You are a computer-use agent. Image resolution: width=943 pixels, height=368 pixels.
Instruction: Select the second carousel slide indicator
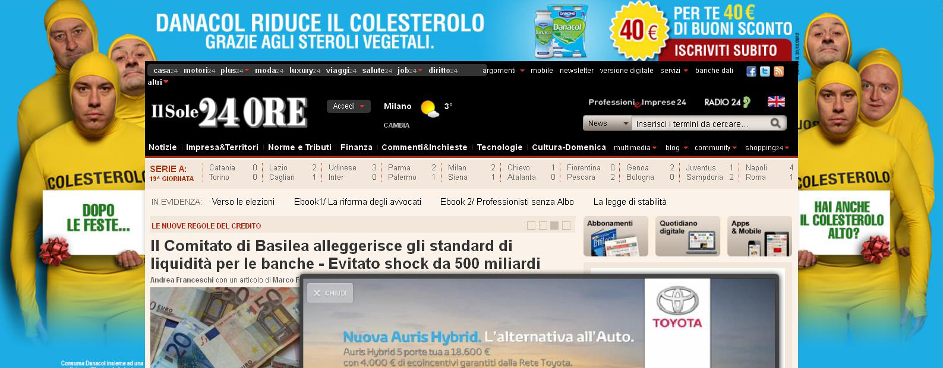pyautogui.click(x=543, y=226)
